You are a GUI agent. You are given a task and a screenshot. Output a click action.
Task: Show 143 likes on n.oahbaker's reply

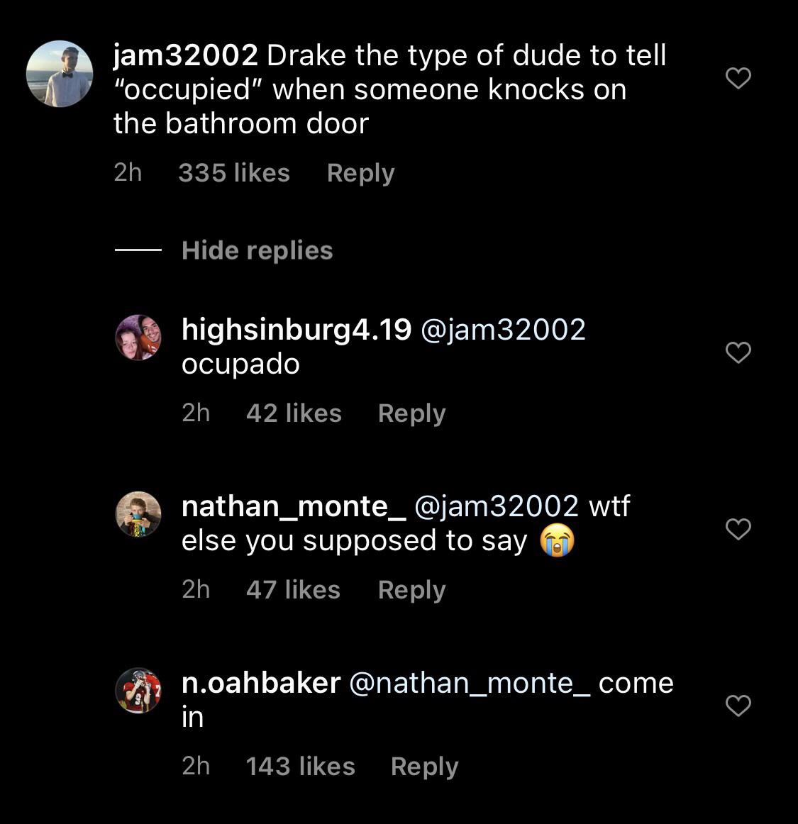[x=300, y=767]
